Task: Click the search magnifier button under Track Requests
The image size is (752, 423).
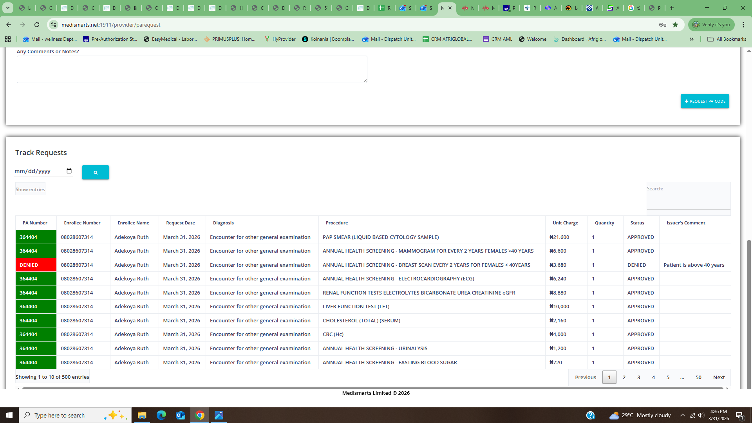Action: (95, 172)
